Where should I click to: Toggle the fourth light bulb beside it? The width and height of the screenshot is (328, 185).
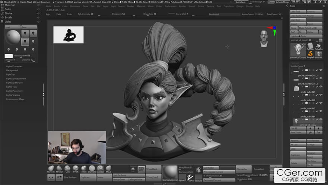tap(33, 41)
